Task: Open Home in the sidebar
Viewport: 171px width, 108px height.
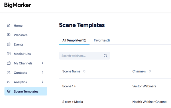Action: [18, 26]
